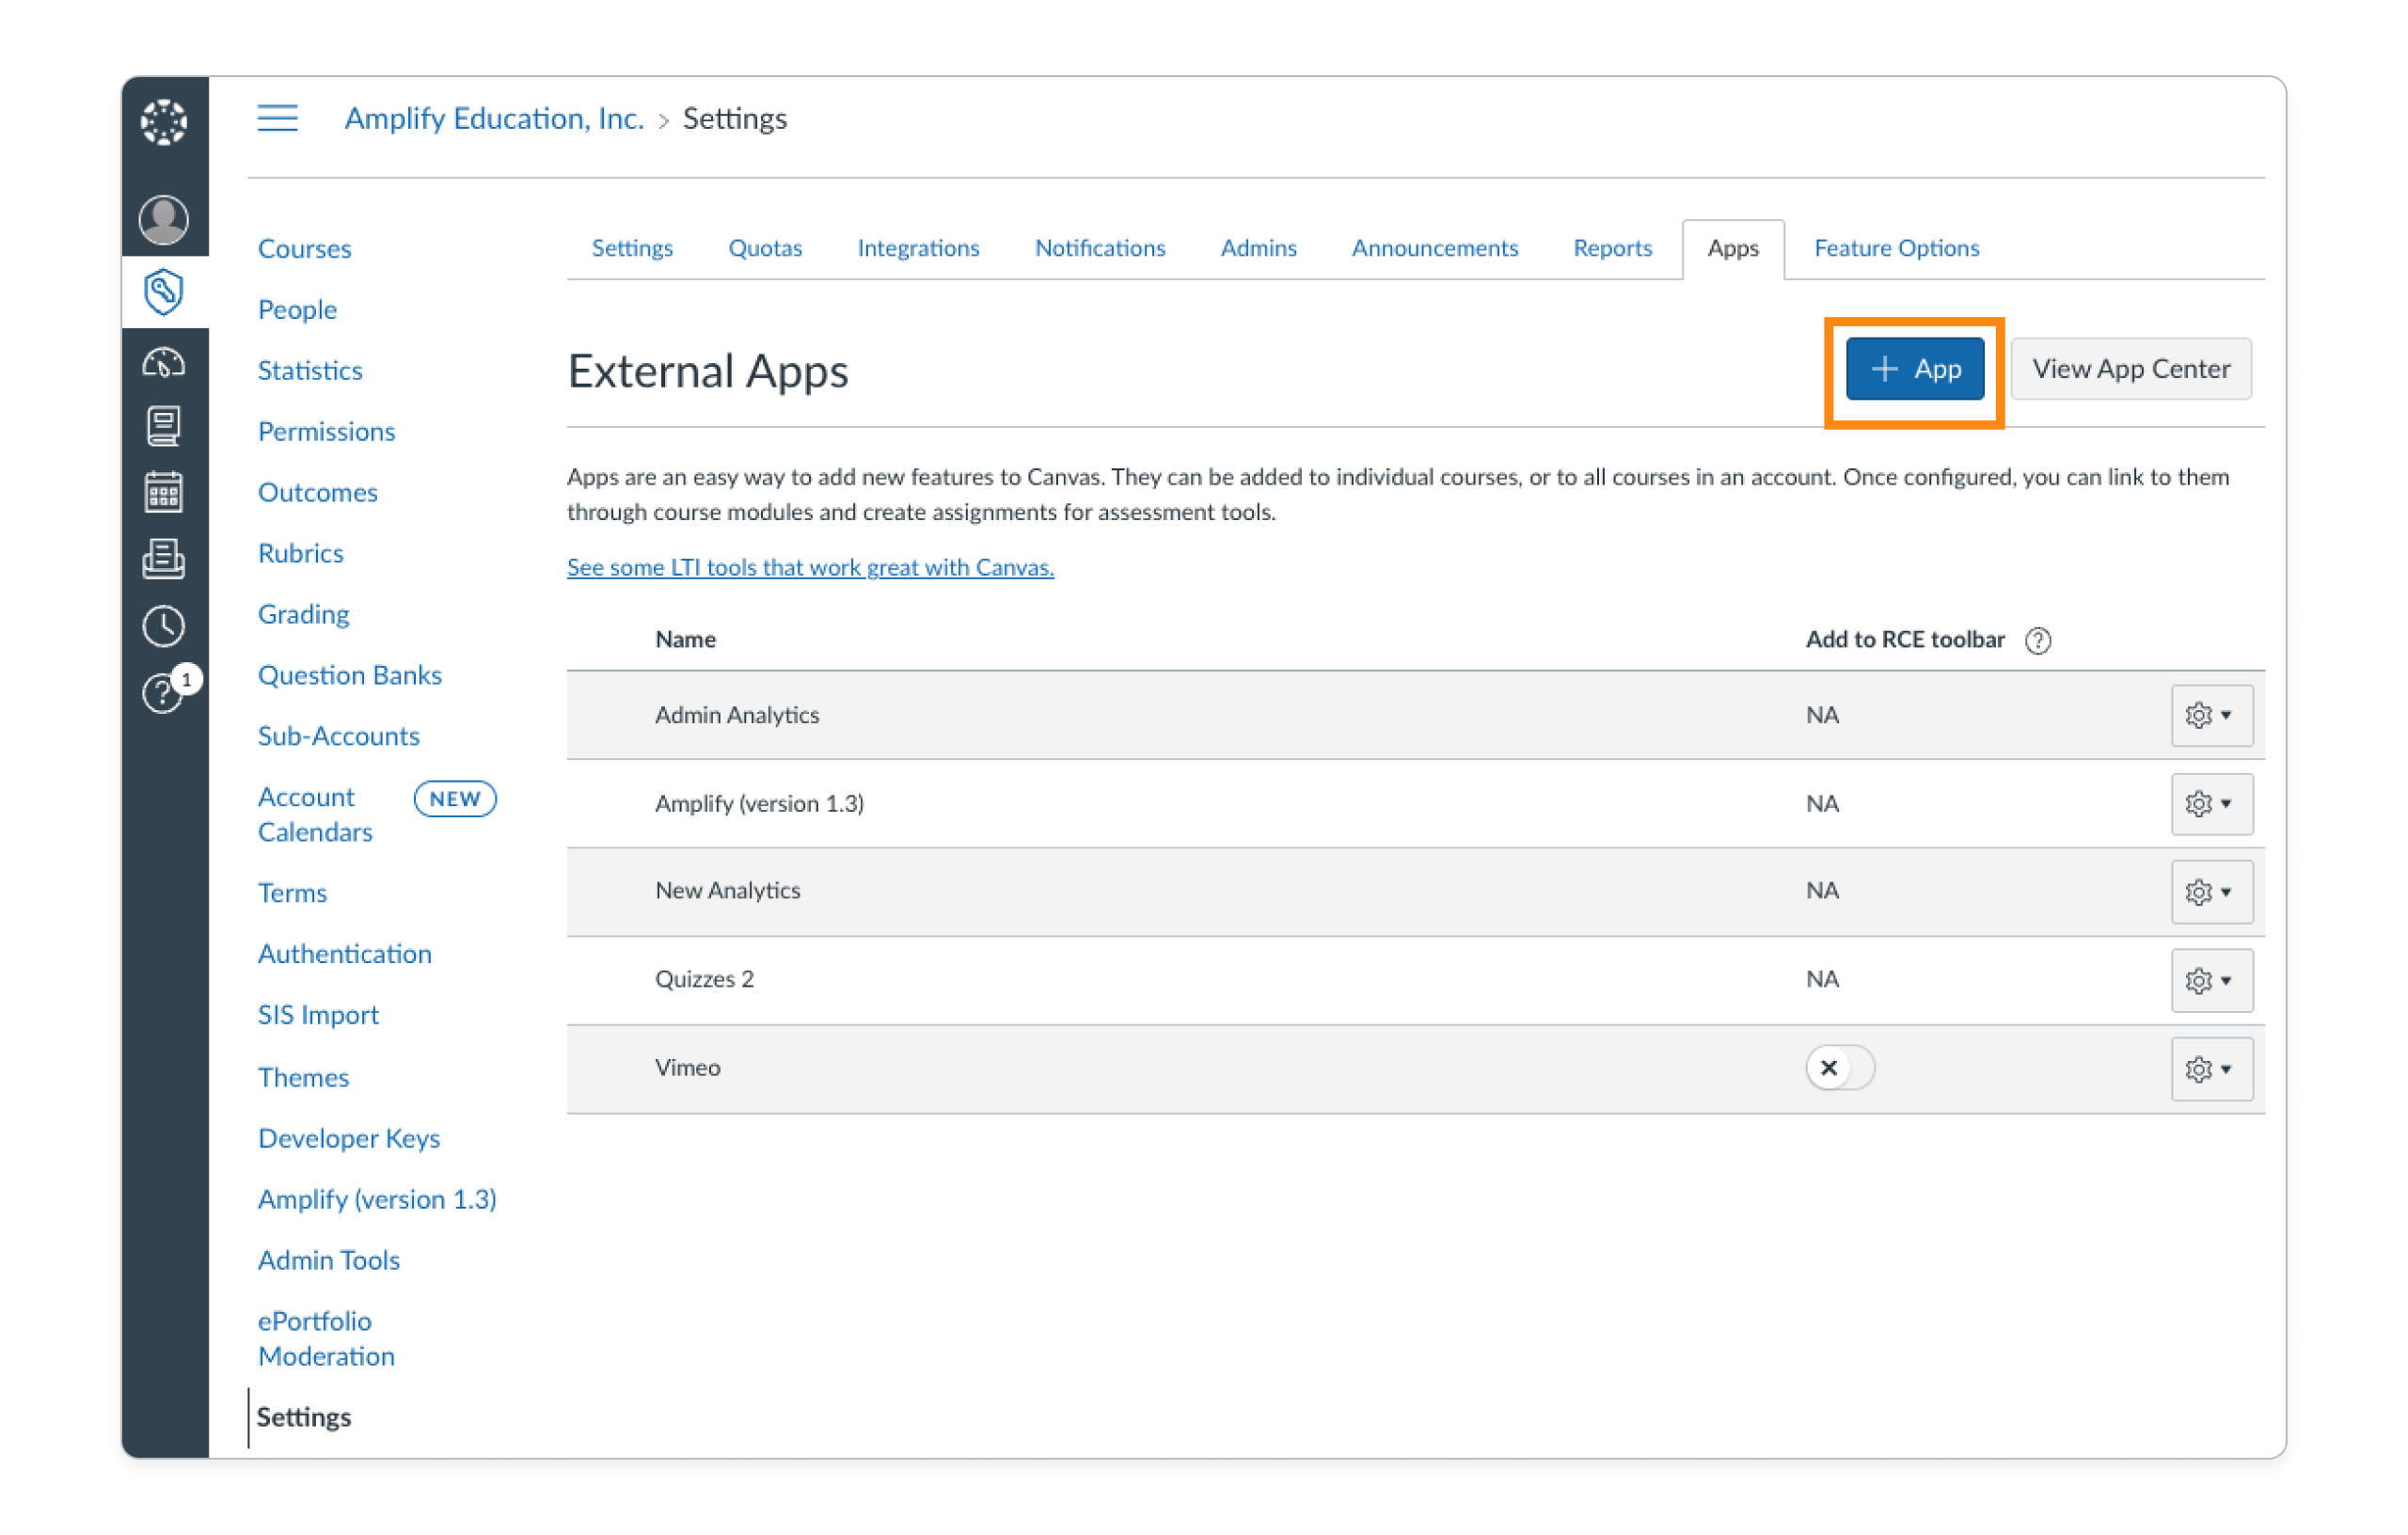Open the Account avatar icon
The height and width of the screenshot is (1535, 2408).
coord(165,222)
